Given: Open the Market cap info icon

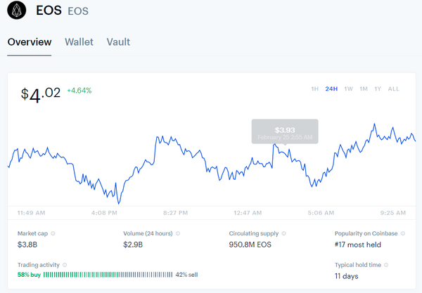Looking at the screenshot, I should [53, 233].
